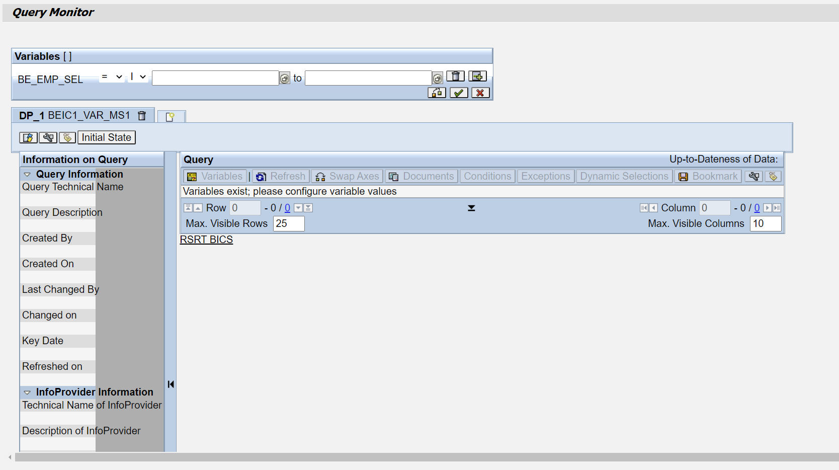The width and height of the screenshot is (839, 470).
Task: Focus the 'to' value input field
Action: click(368, 78)
